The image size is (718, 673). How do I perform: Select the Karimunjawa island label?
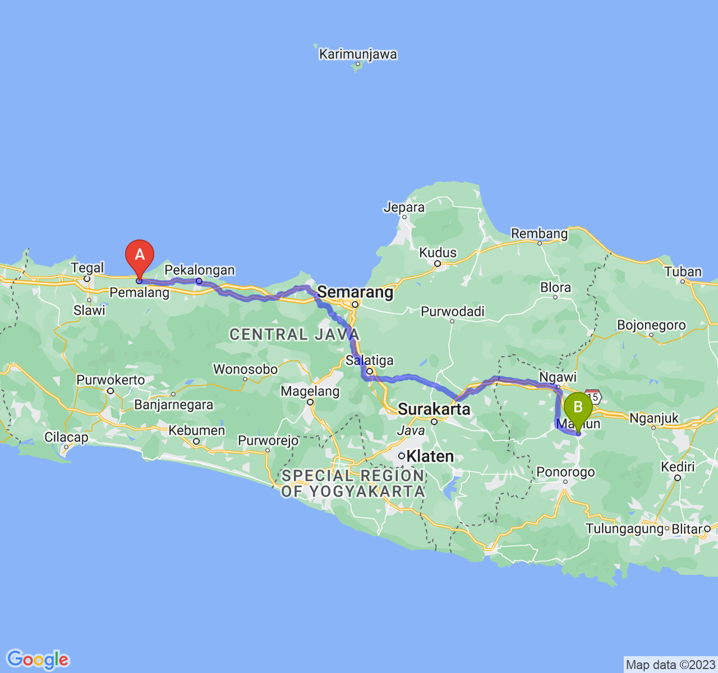point(358,54)
